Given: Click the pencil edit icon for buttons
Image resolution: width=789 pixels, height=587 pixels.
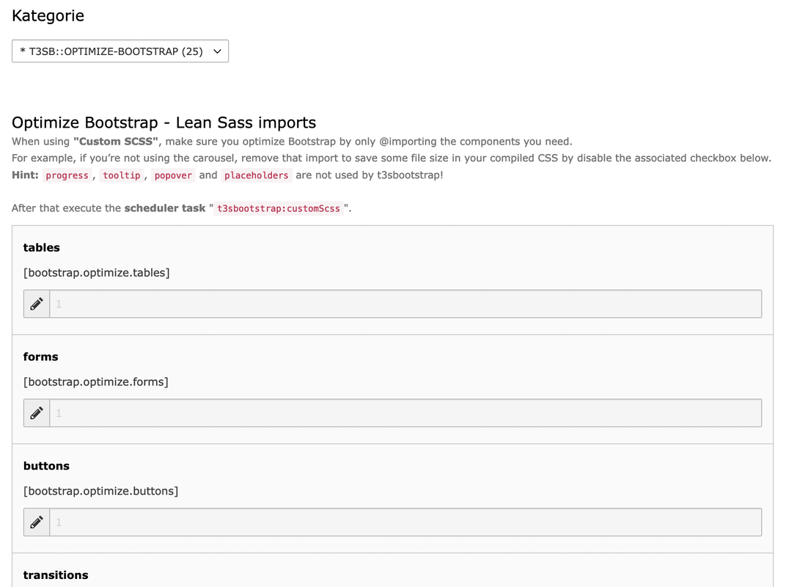Looking at the screenshot, I should click(37, 522).
